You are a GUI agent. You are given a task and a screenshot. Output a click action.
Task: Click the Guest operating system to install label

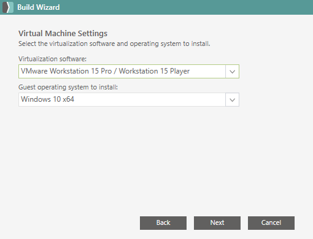coord(68,87)
